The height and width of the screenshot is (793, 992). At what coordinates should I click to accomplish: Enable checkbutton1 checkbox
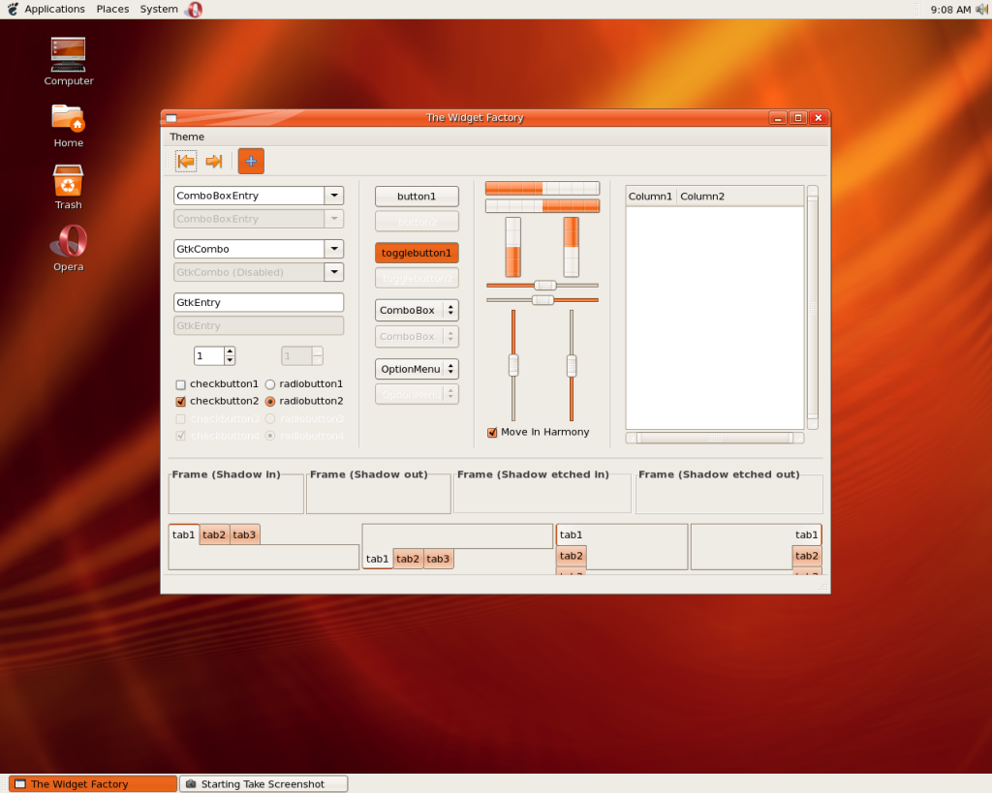tap(180, 384)
